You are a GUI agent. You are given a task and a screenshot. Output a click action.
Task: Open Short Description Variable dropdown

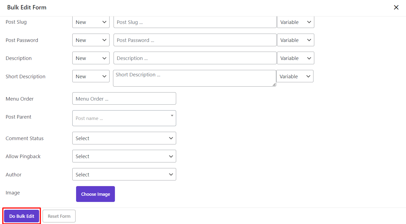[x=295, y=76]
